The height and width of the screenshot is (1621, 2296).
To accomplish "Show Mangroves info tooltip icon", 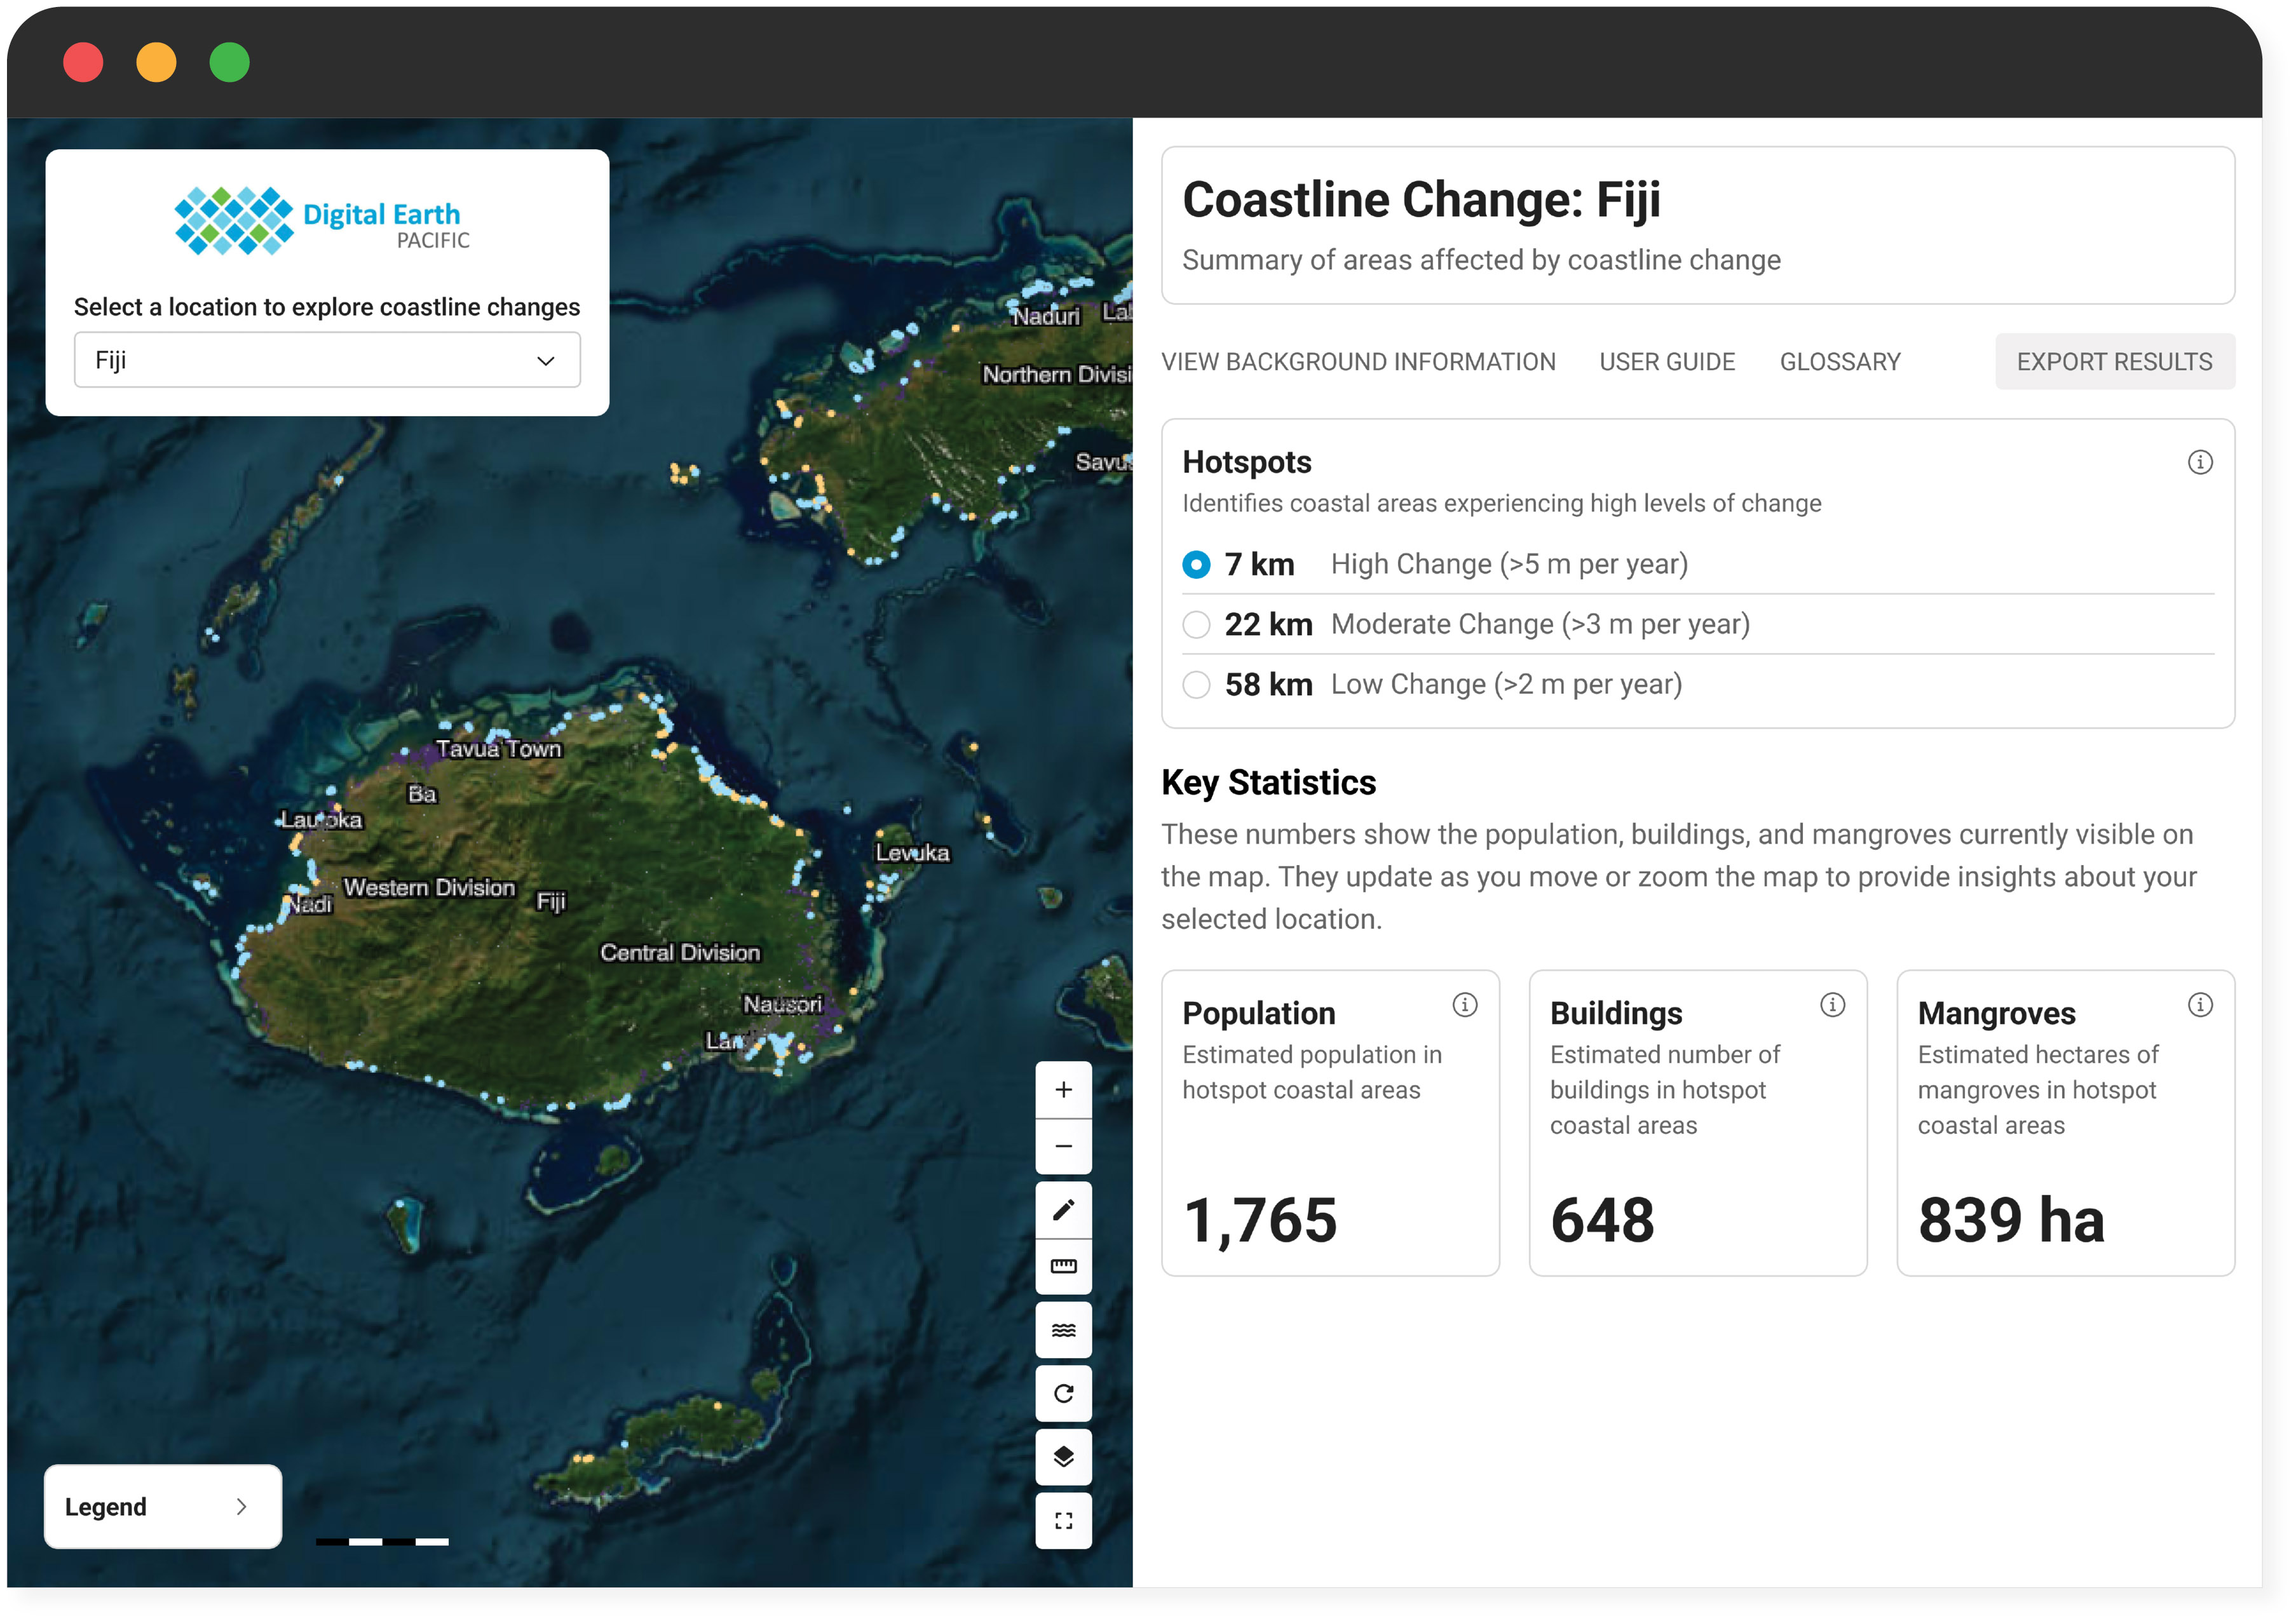I will [x=2199, y=1004].
